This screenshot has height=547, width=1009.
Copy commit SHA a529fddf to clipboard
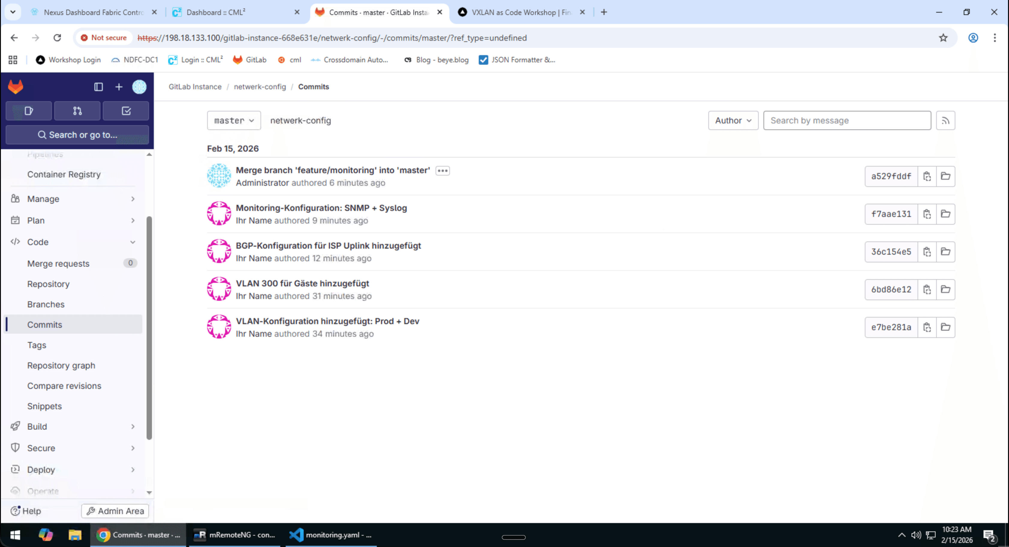pos(927,176)
